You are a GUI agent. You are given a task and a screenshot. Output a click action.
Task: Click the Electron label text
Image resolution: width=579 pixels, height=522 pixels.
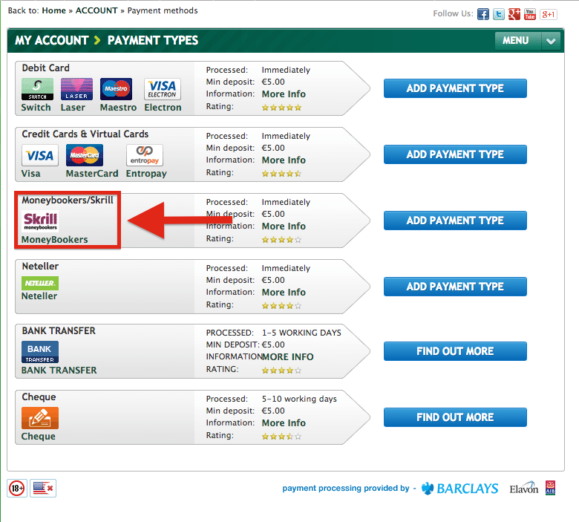[163, 108]
